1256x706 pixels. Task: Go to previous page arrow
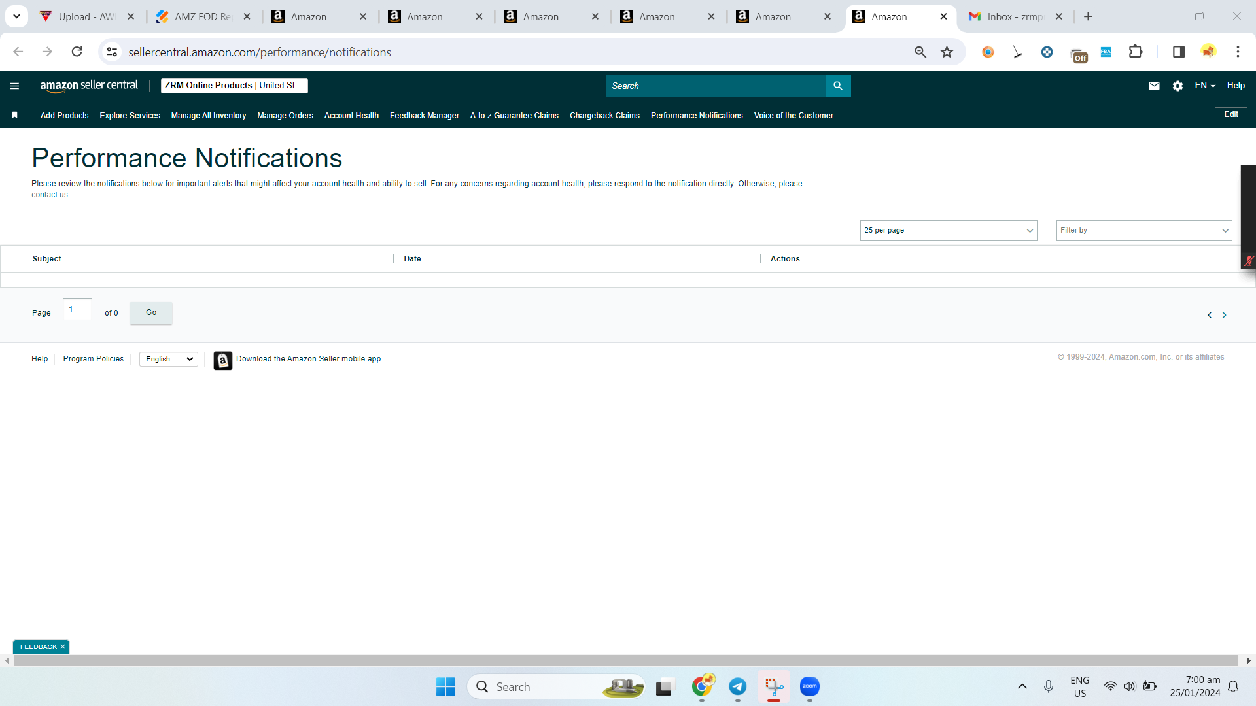point(1210,315)
